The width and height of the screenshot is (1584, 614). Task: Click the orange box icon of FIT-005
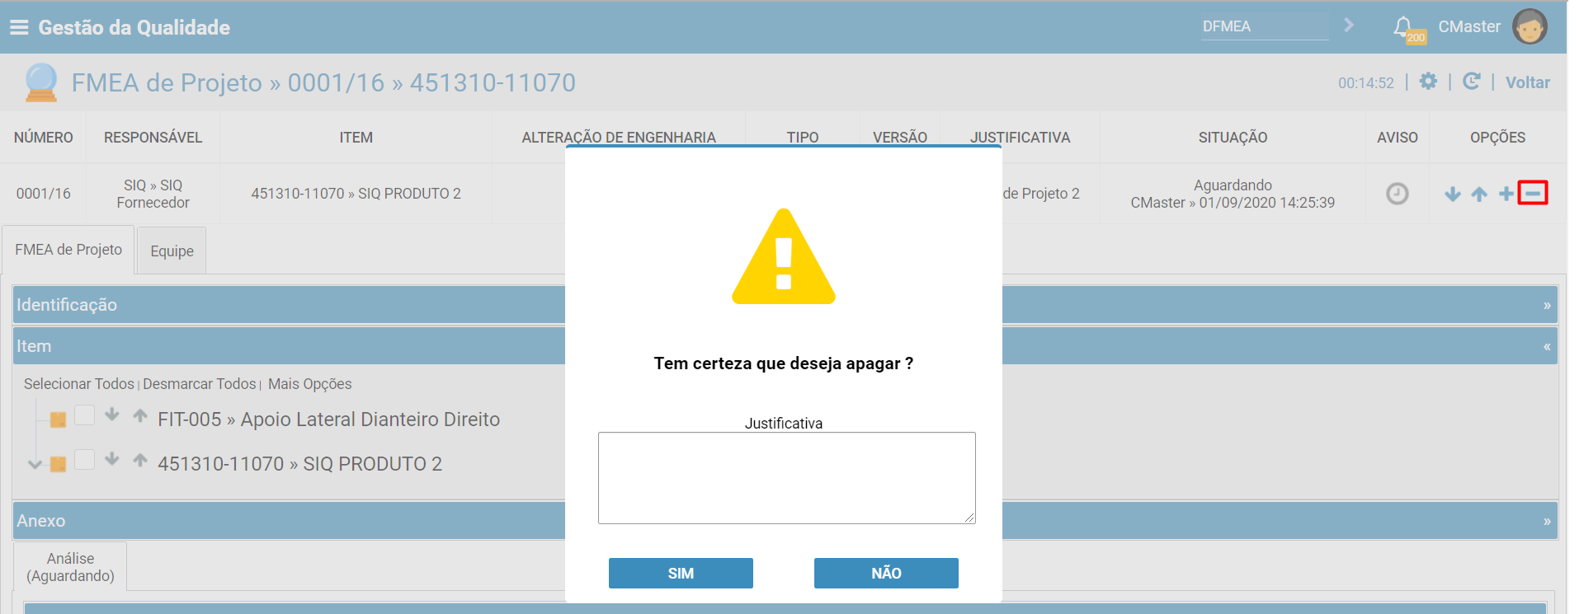tap(58, 419)
